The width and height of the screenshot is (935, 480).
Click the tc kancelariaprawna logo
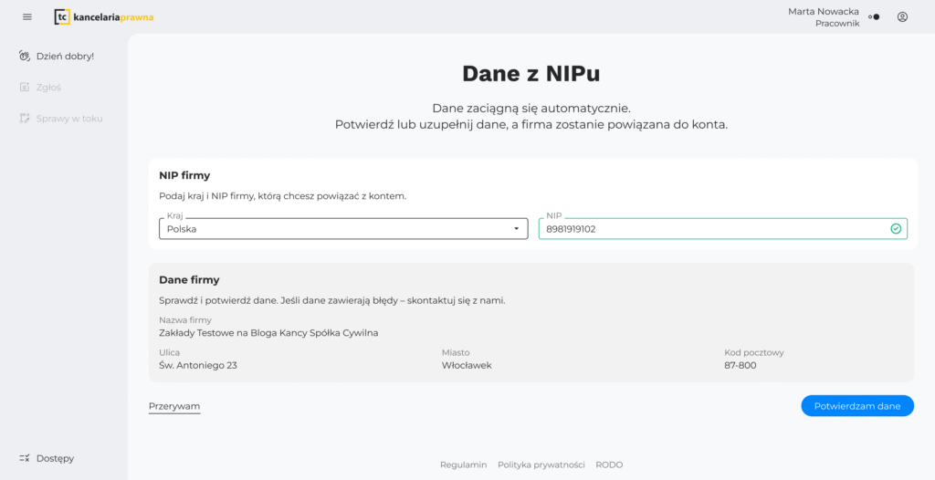tap(103, 16)
